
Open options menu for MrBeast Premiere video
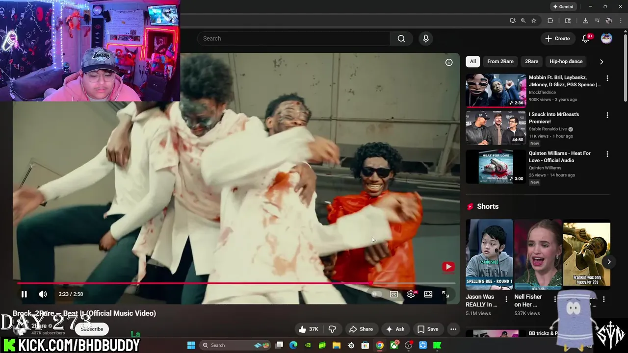[x=607, y=115]
